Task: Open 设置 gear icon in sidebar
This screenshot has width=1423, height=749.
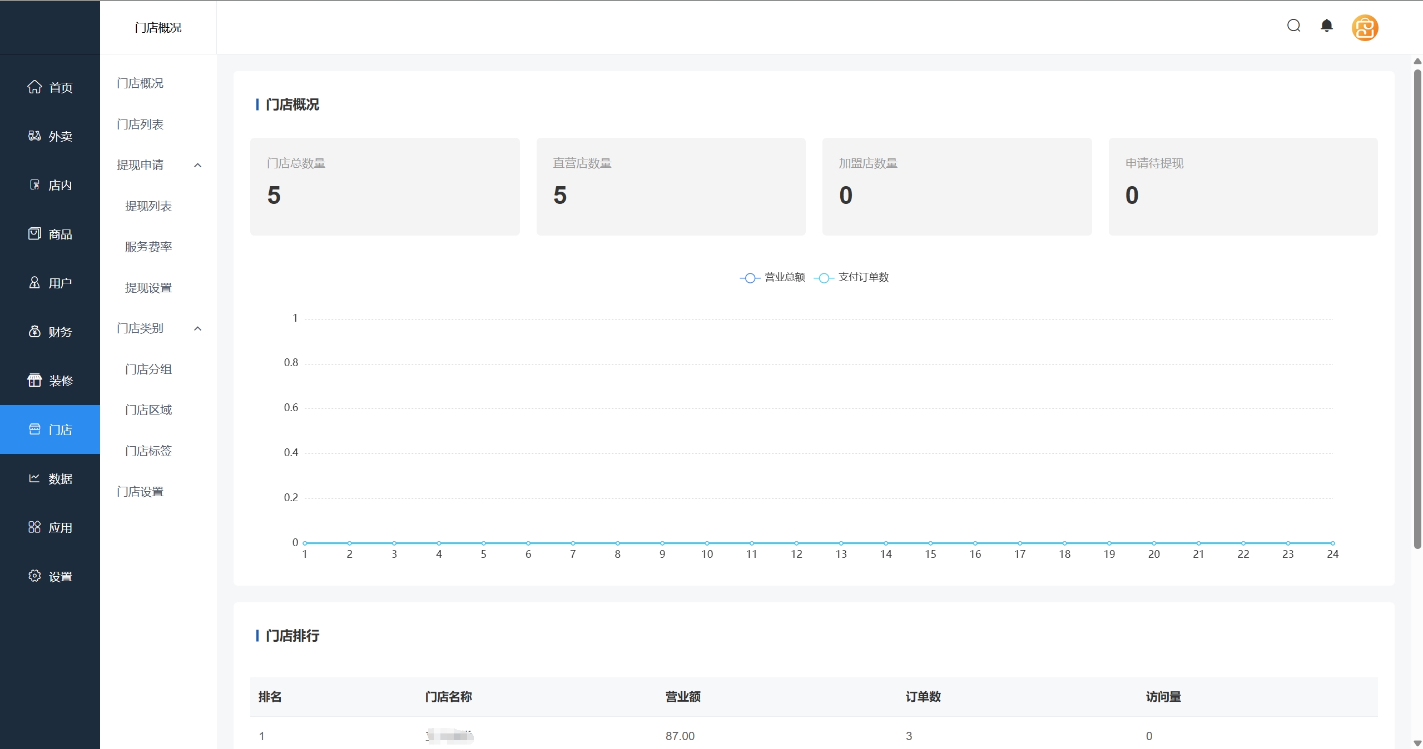Action: pyautogui.click(x=34, y=576)
